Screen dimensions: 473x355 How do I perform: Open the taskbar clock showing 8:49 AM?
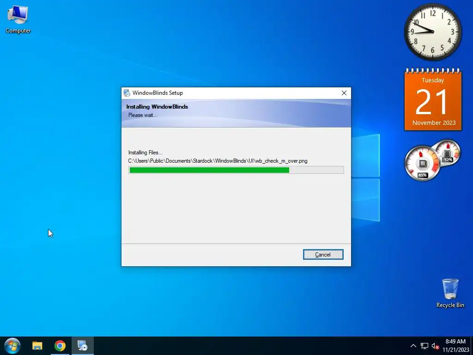click(x=455, y=346)
